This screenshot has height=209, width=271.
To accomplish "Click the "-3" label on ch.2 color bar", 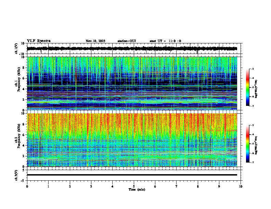I will [x=252, y=125].
